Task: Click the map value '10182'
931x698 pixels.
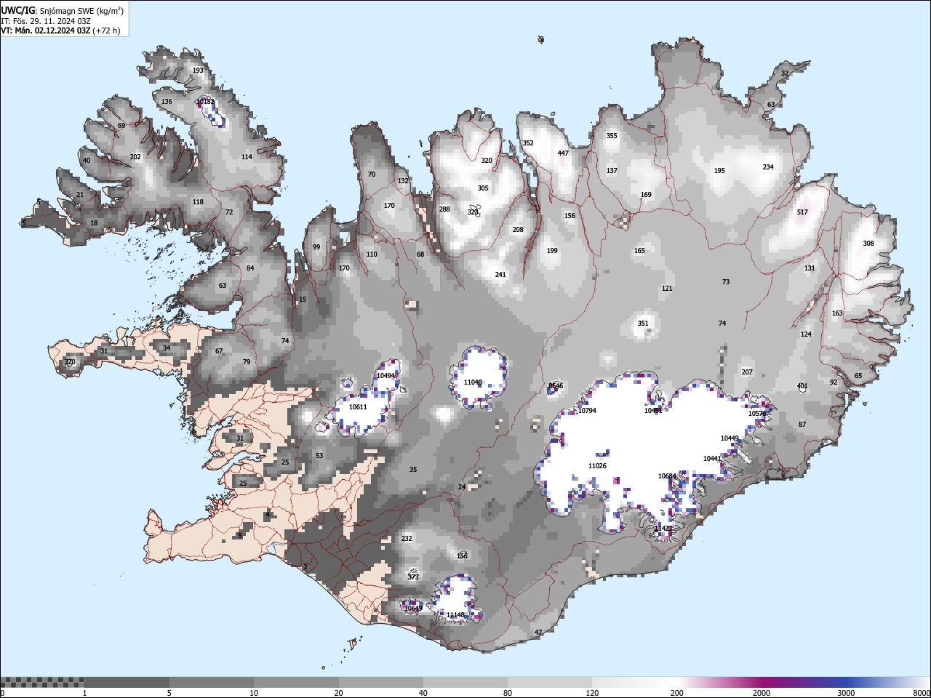Action: click(x=206, y=102)
